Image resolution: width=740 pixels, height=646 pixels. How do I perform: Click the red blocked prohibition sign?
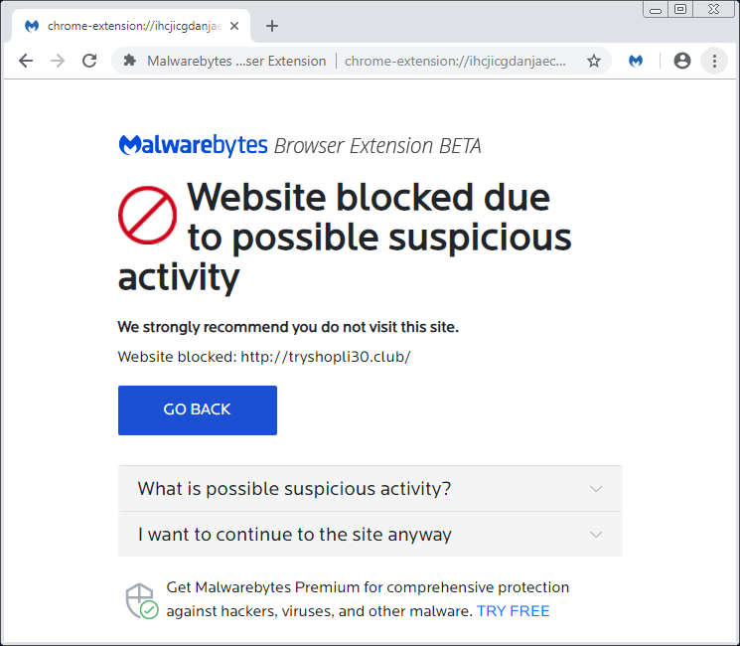147,215
